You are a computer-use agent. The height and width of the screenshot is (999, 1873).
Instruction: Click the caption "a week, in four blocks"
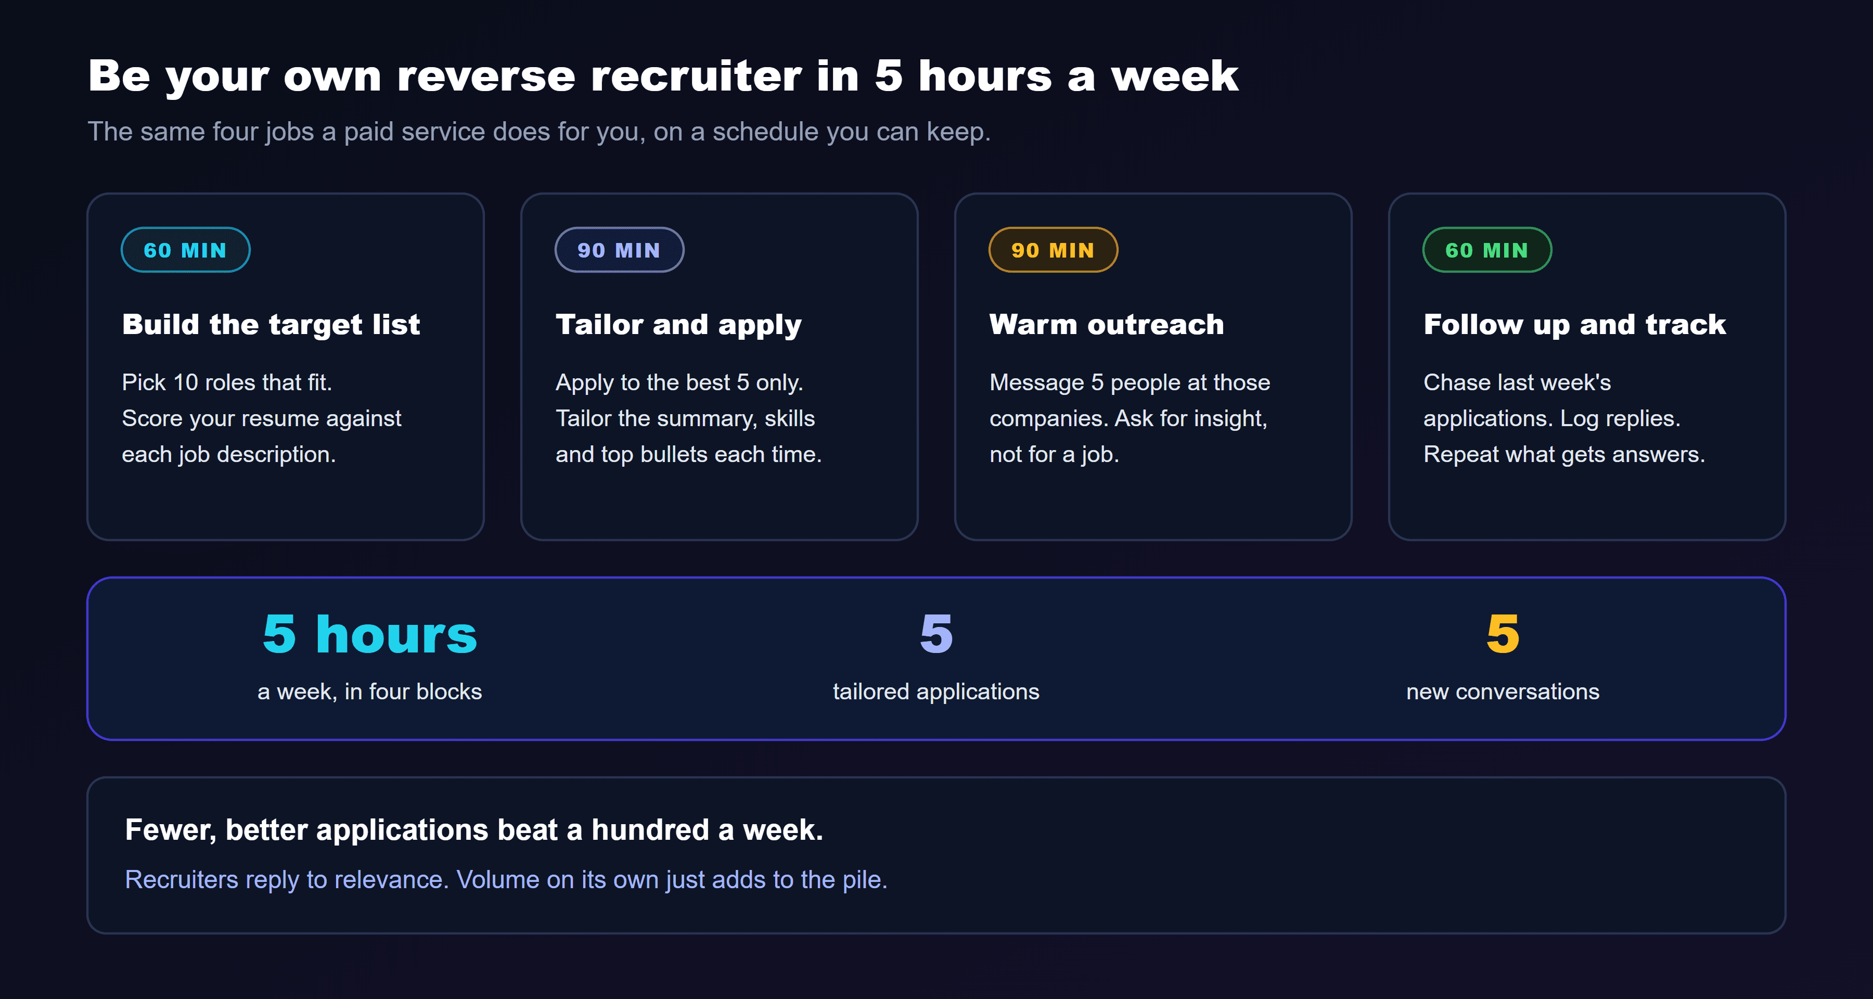(369, 691)
